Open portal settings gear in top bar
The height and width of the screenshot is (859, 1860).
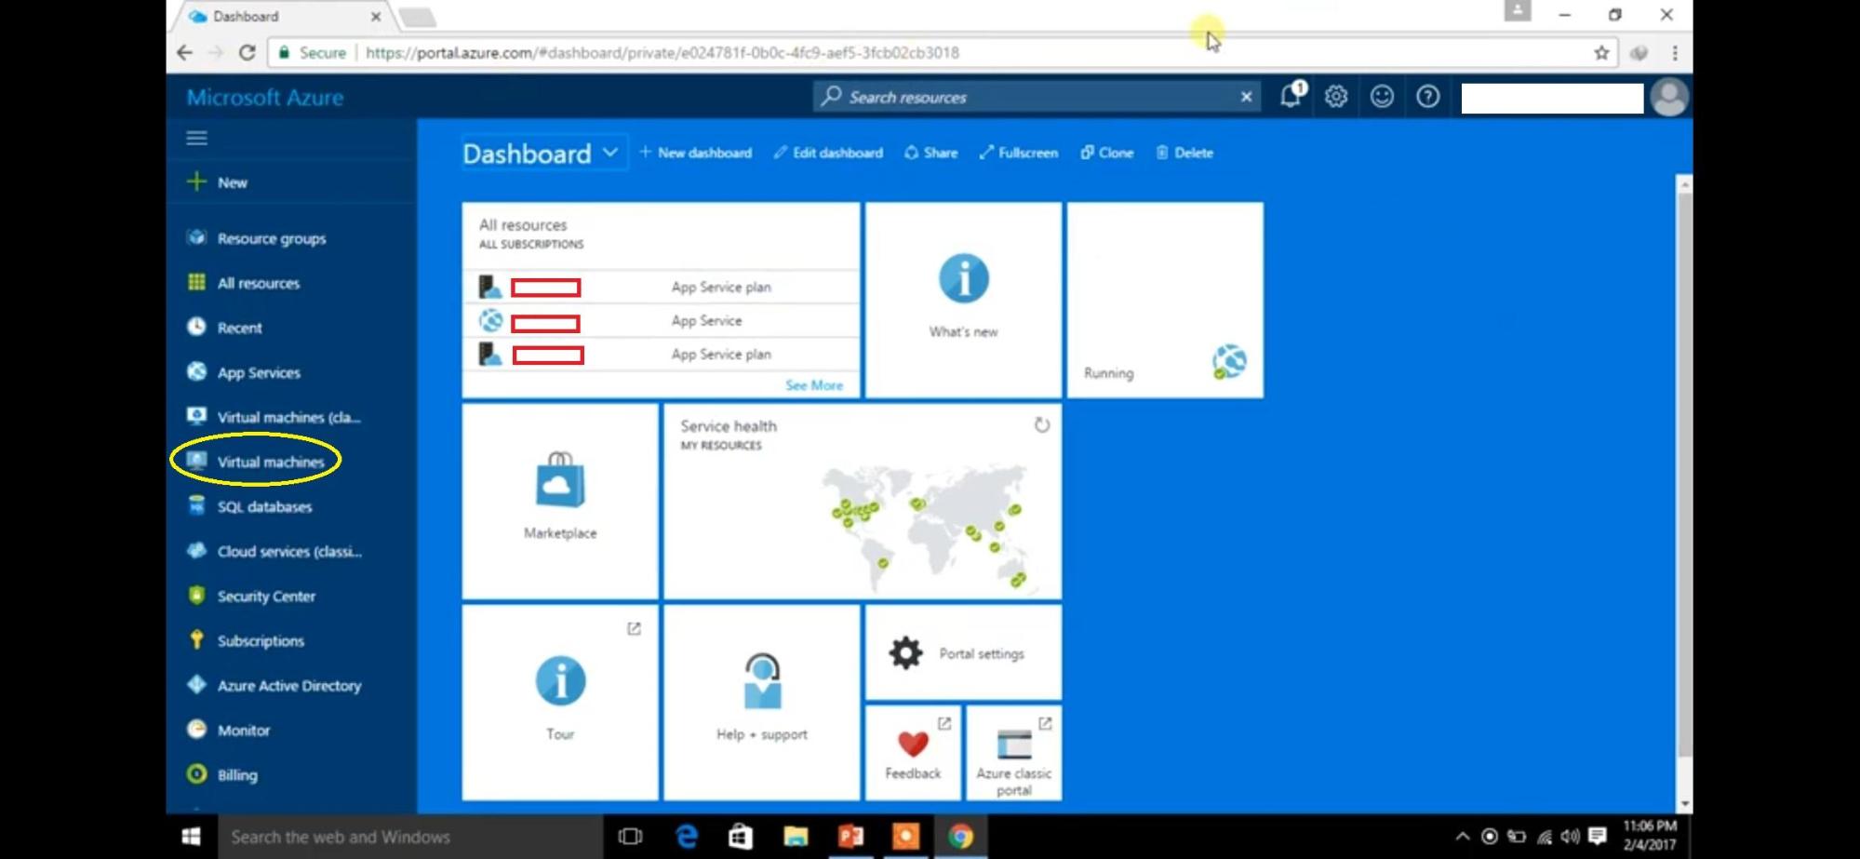(x=1336, y=97)
